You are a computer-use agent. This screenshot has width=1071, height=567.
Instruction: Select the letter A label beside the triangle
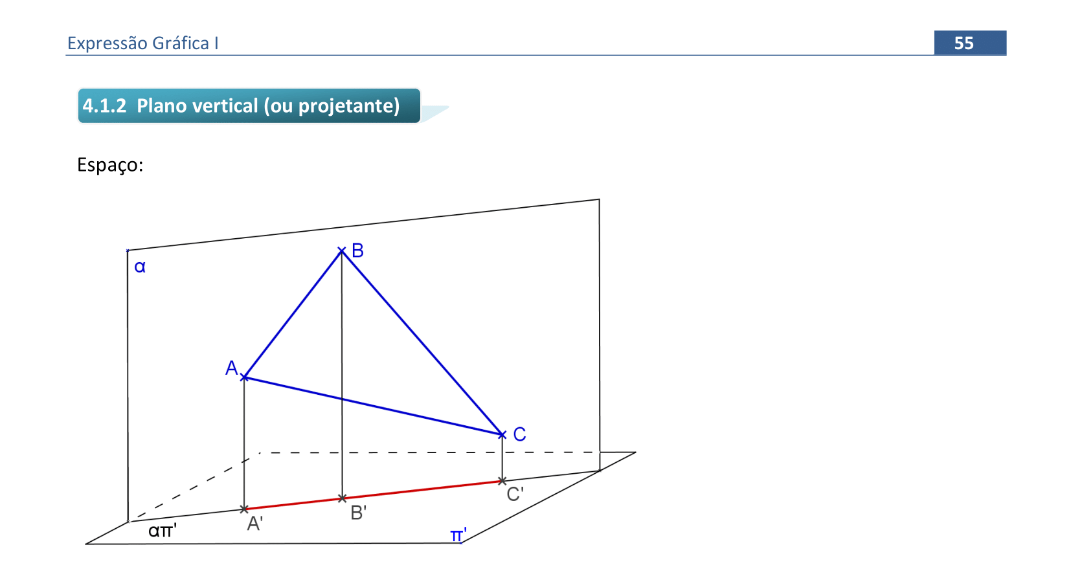pyautogui.click(x=231, y=368)
